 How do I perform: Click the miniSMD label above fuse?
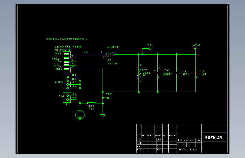click(x=113, y=47)
